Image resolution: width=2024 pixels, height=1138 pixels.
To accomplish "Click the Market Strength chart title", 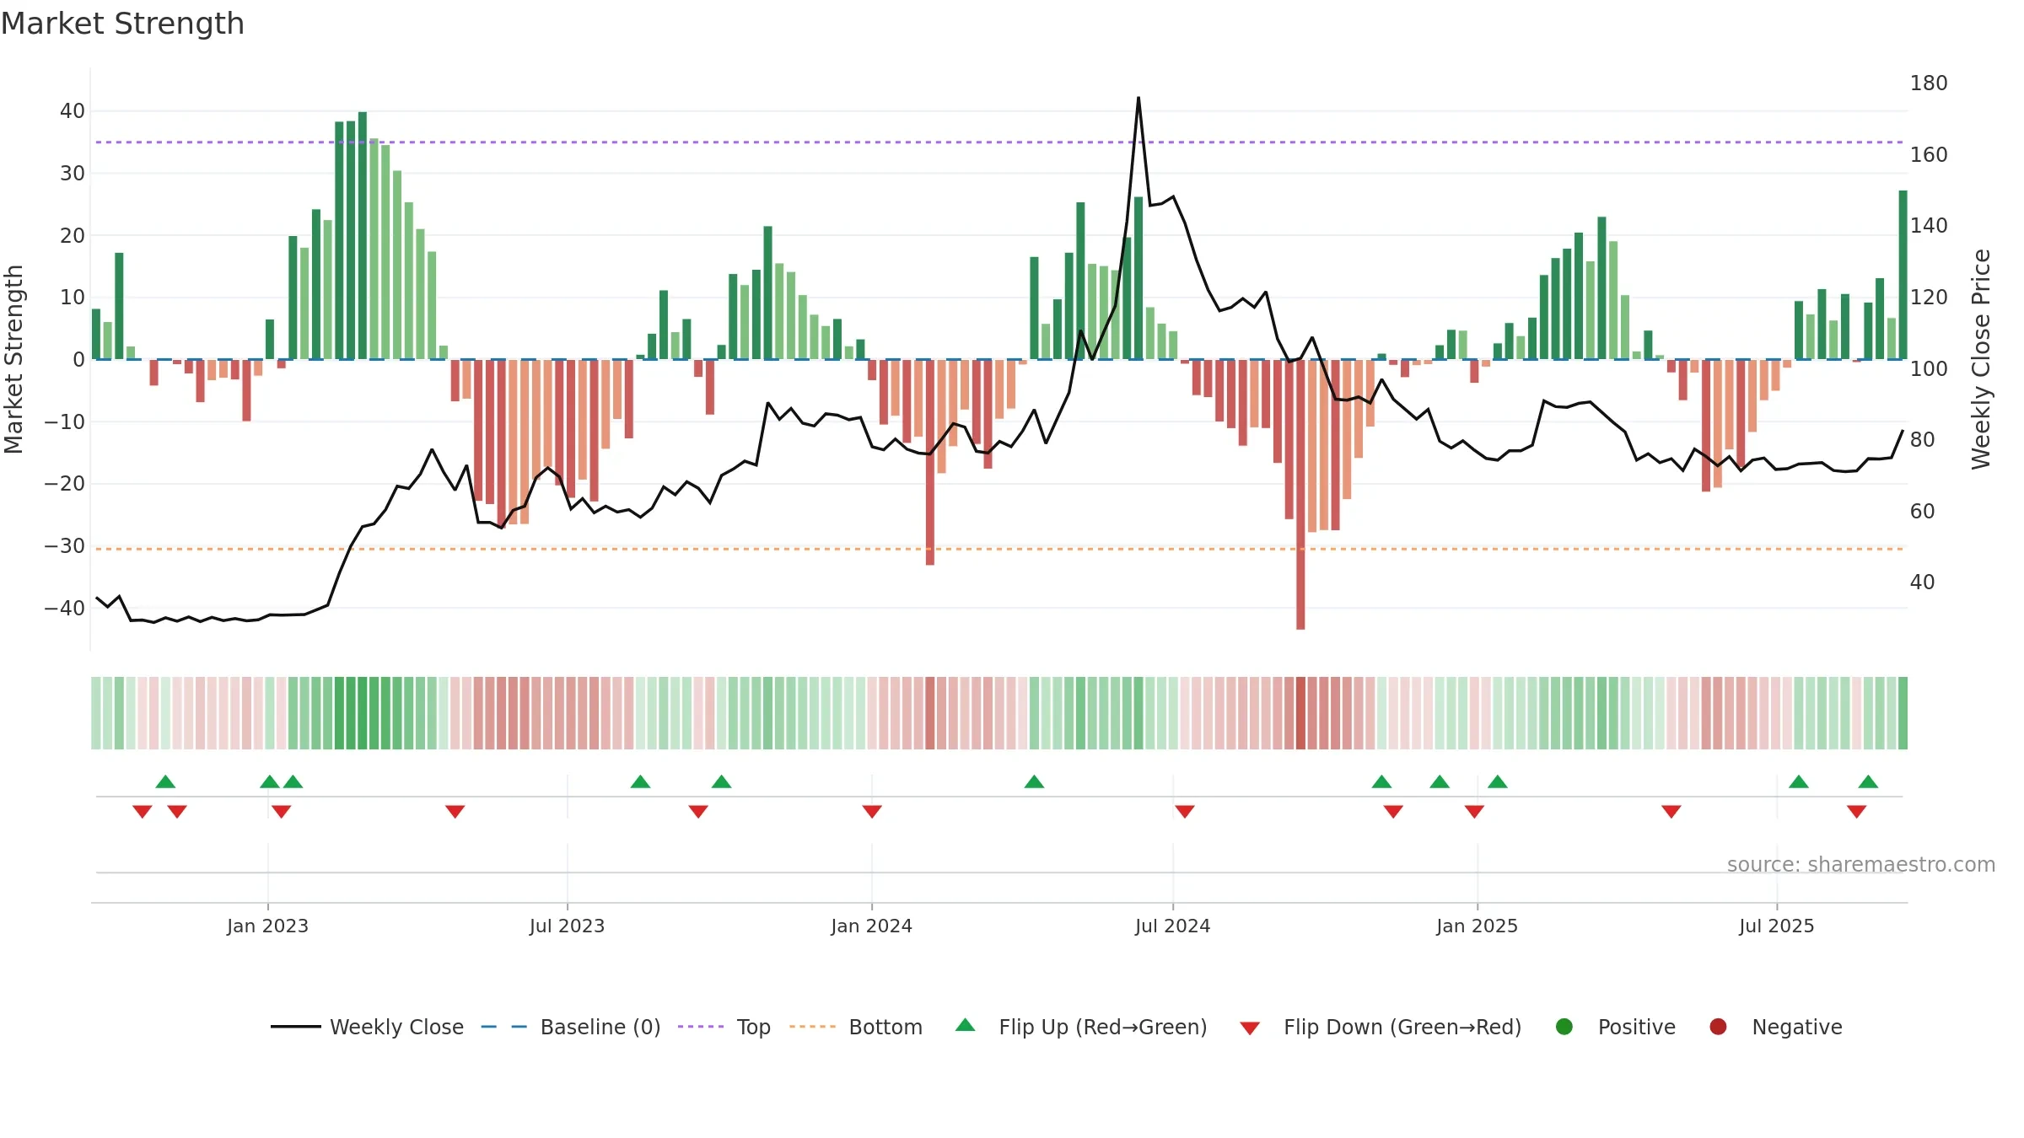I will (x=122, y=24).
